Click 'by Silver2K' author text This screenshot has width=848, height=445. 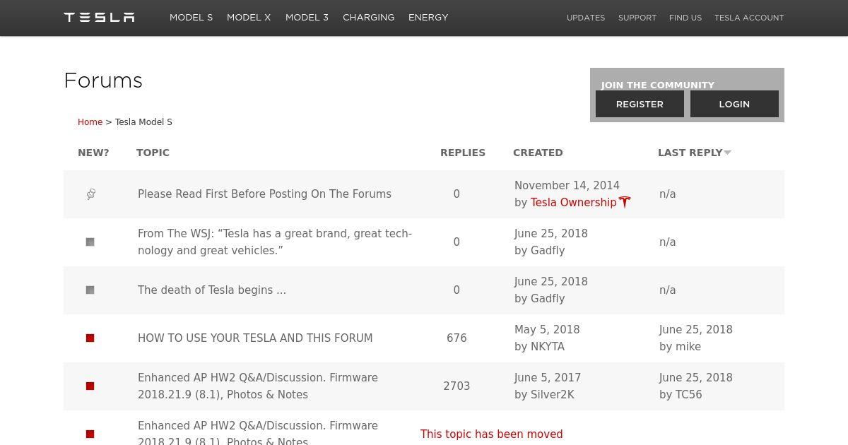point(544,395)
